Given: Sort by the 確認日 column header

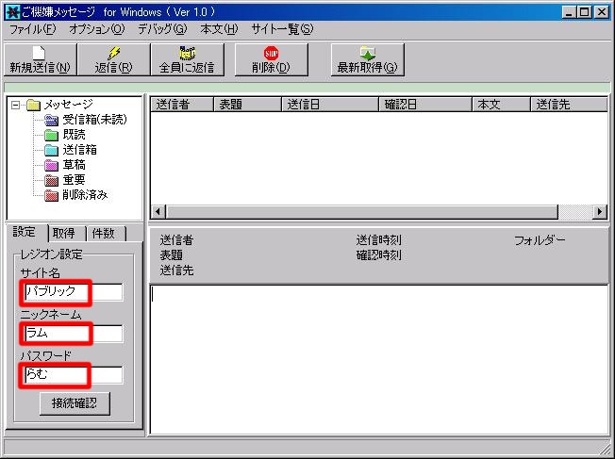Looking at the screenshot, I should tap(425, 105).
